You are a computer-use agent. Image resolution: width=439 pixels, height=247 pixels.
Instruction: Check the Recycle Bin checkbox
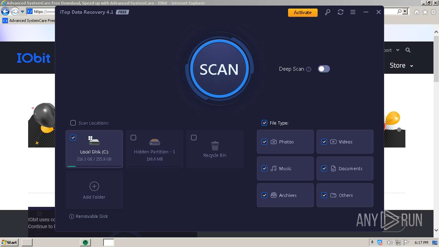click(x=194, y=138)
